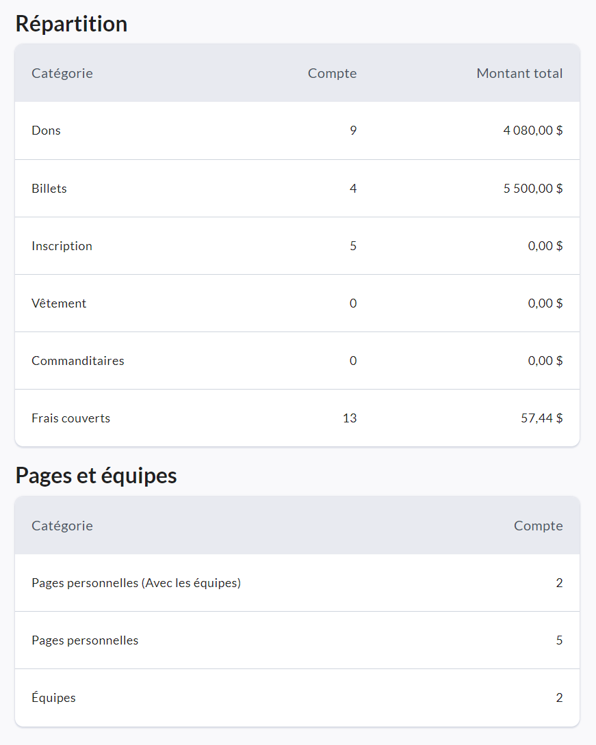Image resolution: width=596 pixels, height=745 pixels.
Task: Select the Inscription row label
Action: [x=62, y=246]
